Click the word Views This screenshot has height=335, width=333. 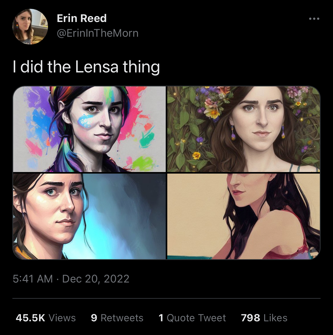click(62, 318)
